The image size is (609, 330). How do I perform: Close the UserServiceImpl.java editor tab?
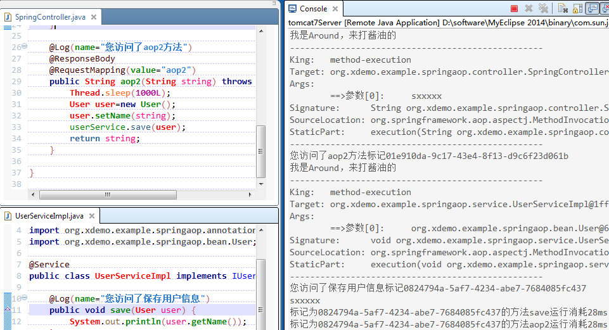click(x=92, y=216)
